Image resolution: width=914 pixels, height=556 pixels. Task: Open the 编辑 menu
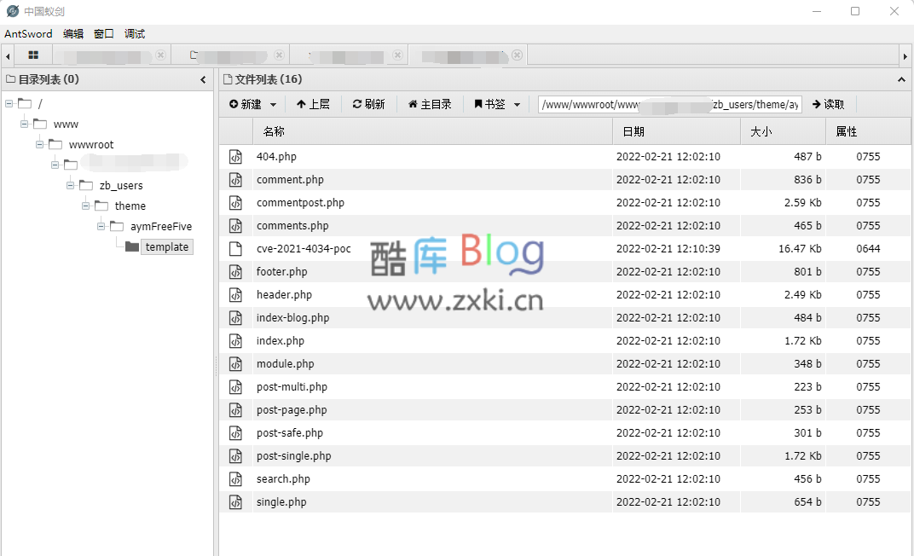click(73, 33)
